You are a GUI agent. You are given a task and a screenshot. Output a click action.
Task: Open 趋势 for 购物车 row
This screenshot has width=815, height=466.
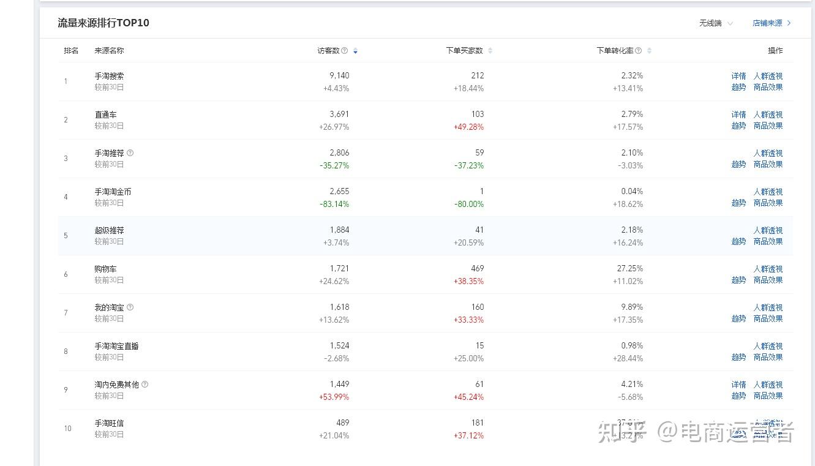738,280
